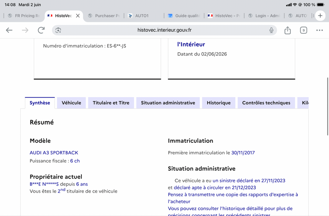Tap the clock showing 14:08
Screen dimensions: 329x216
coord(10,5)
